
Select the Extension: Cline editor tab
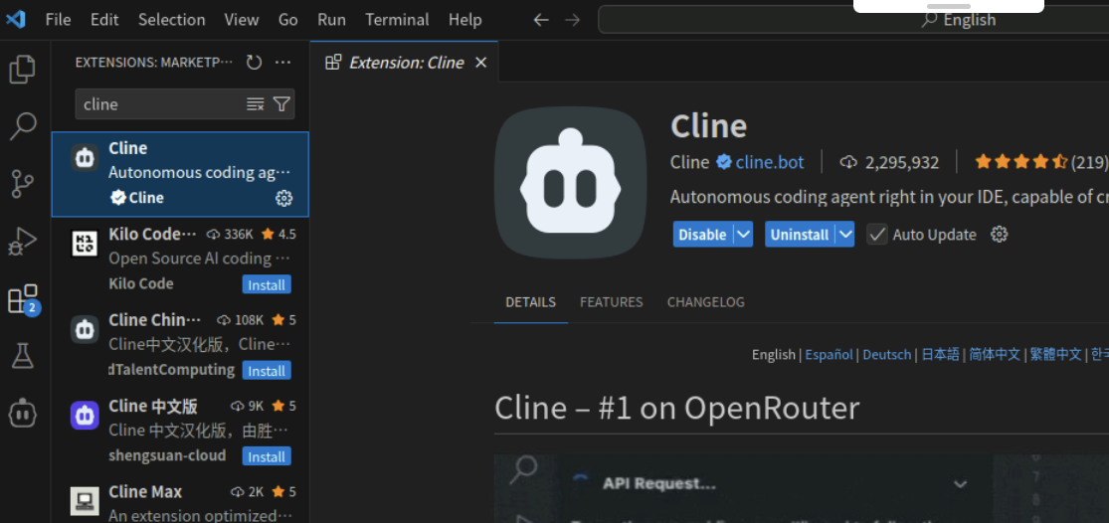tap(405, 63)
